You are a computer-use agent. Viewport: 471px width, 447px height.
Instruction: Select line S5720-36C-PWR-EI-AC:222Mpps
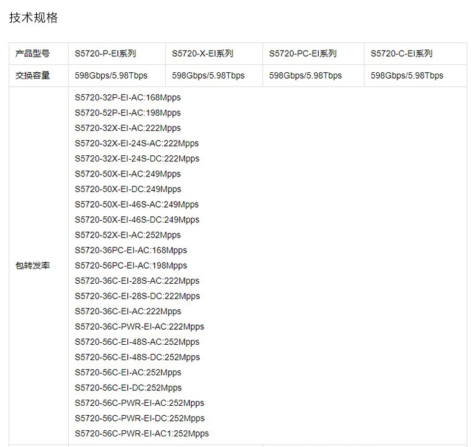tap(139, 327)
